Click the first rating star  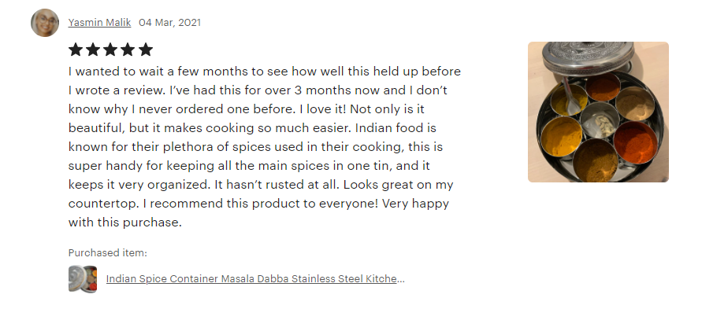pos(76,50)
